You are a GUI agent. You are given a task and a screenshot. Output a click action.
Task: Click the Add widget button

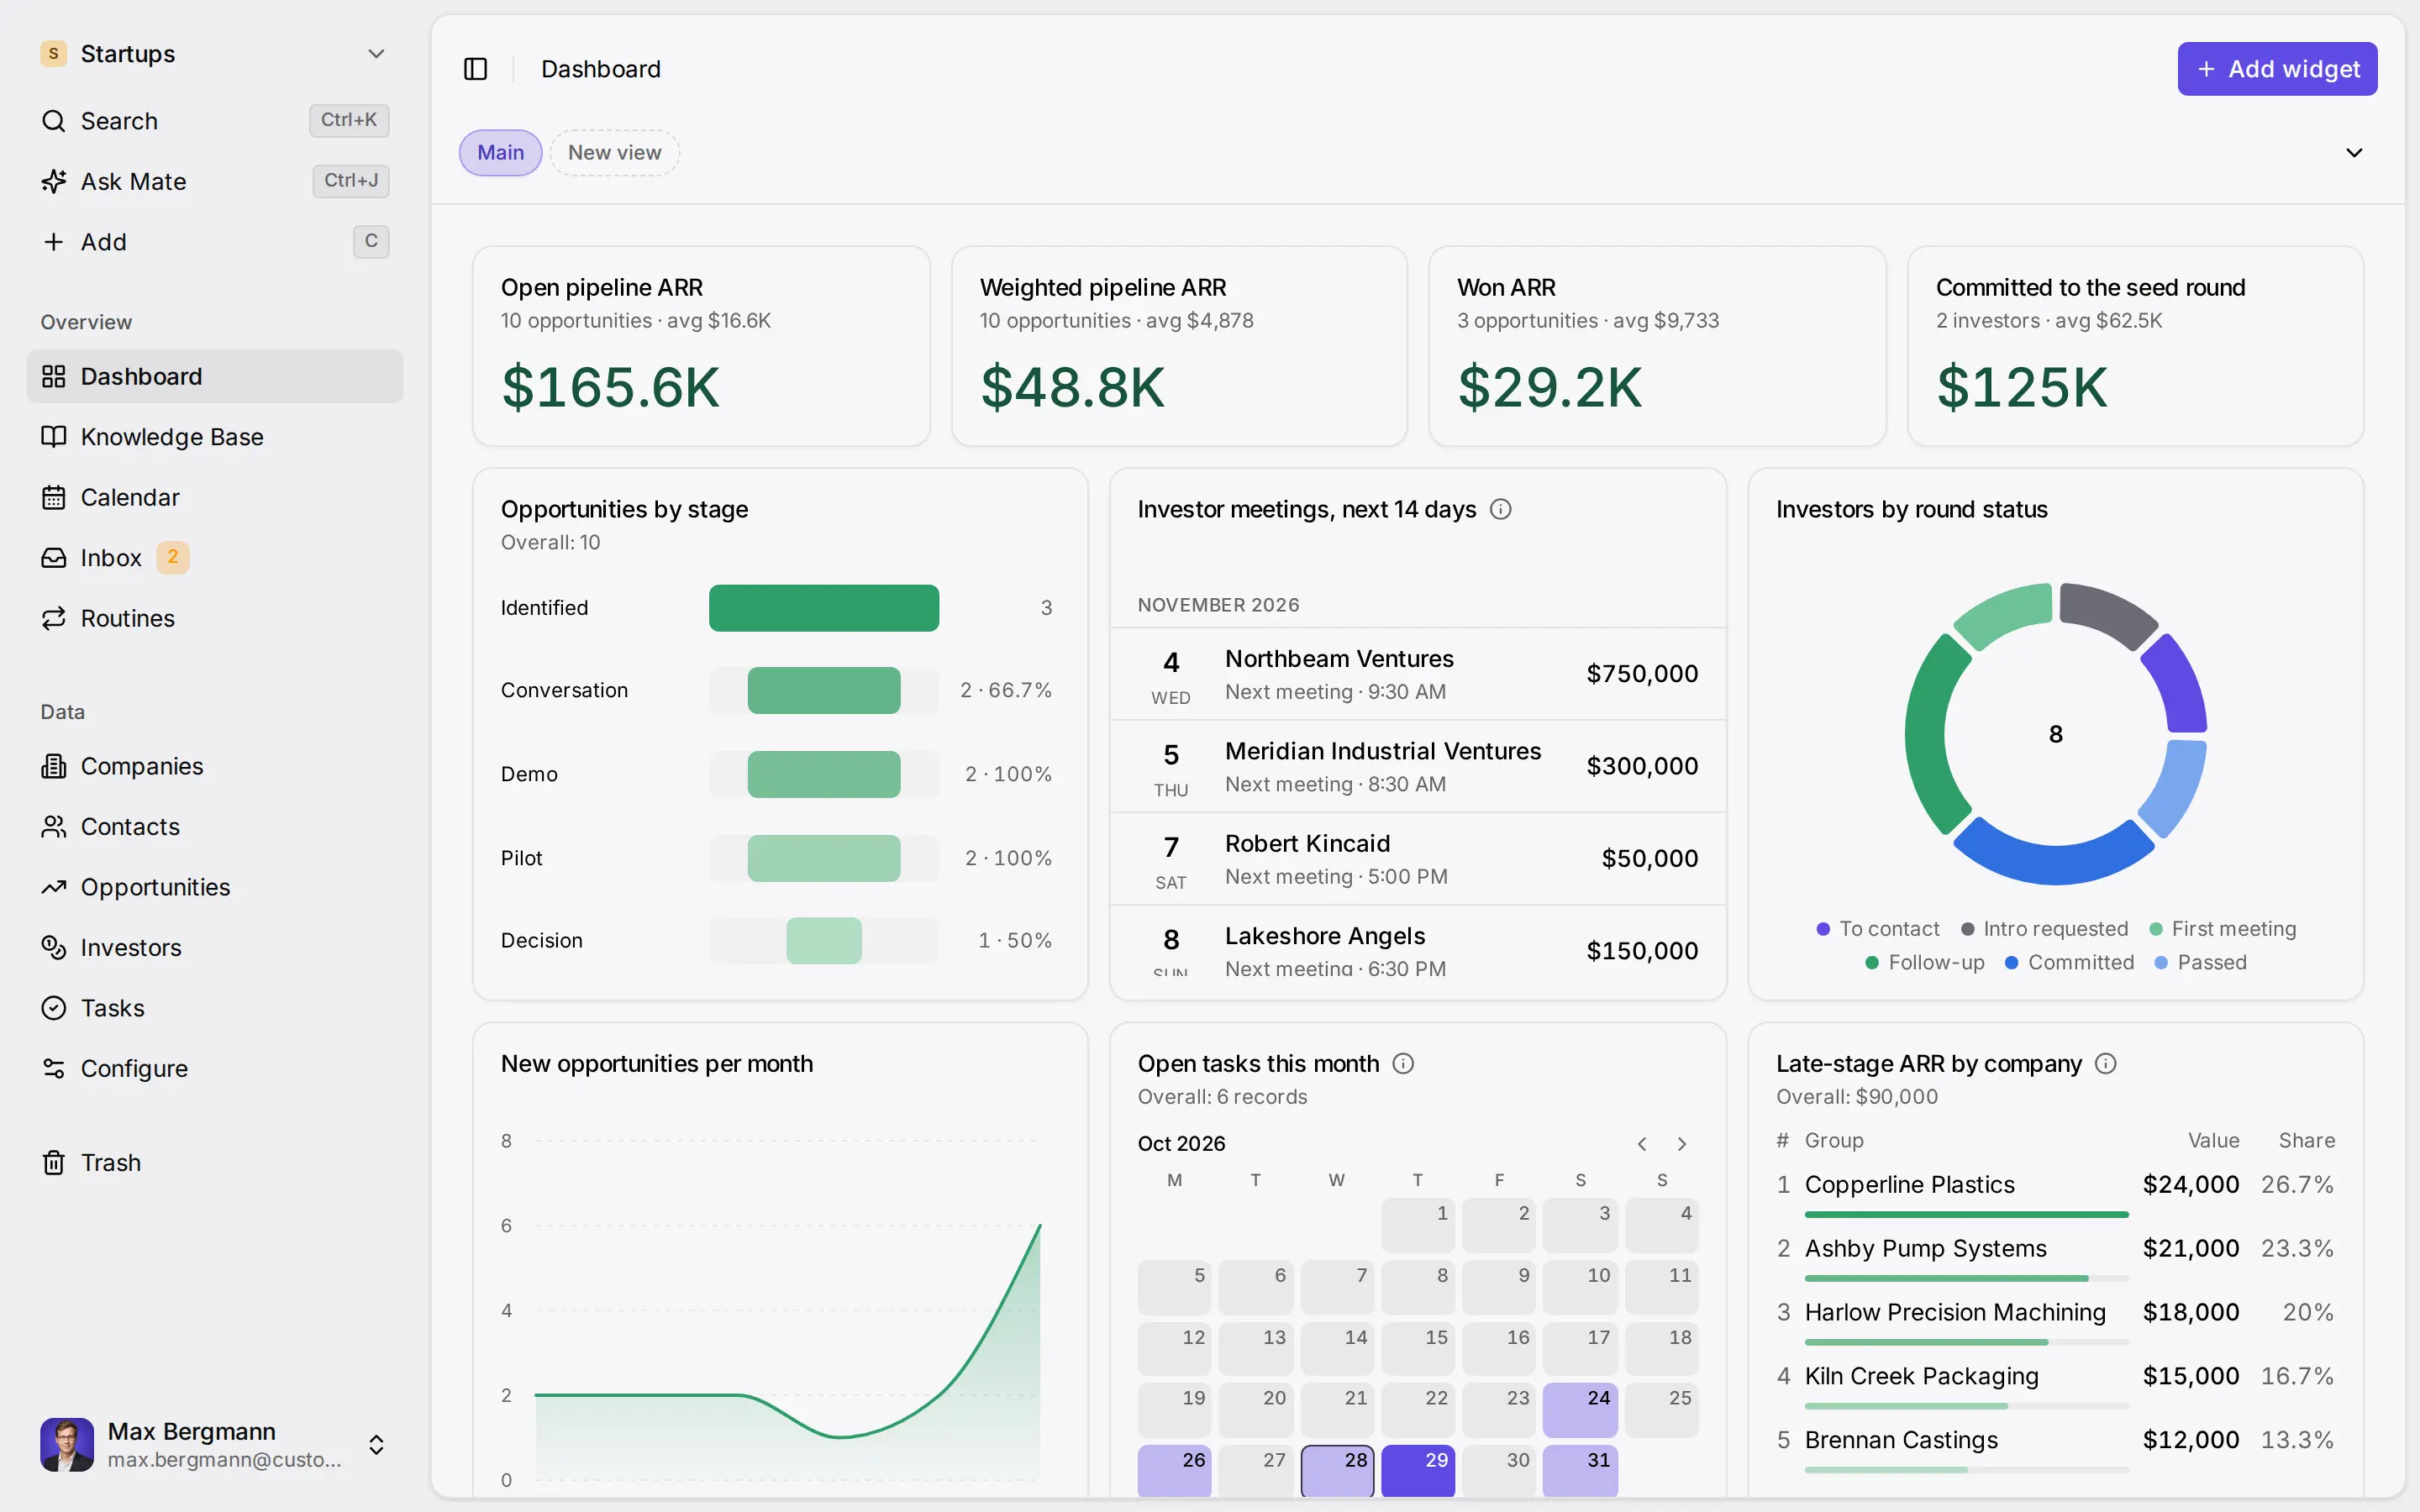point(2277,69)
